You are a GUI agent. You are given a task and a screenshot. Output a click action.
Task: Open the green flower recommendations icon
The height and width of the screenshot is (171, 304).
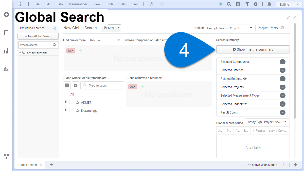[221, 4]
